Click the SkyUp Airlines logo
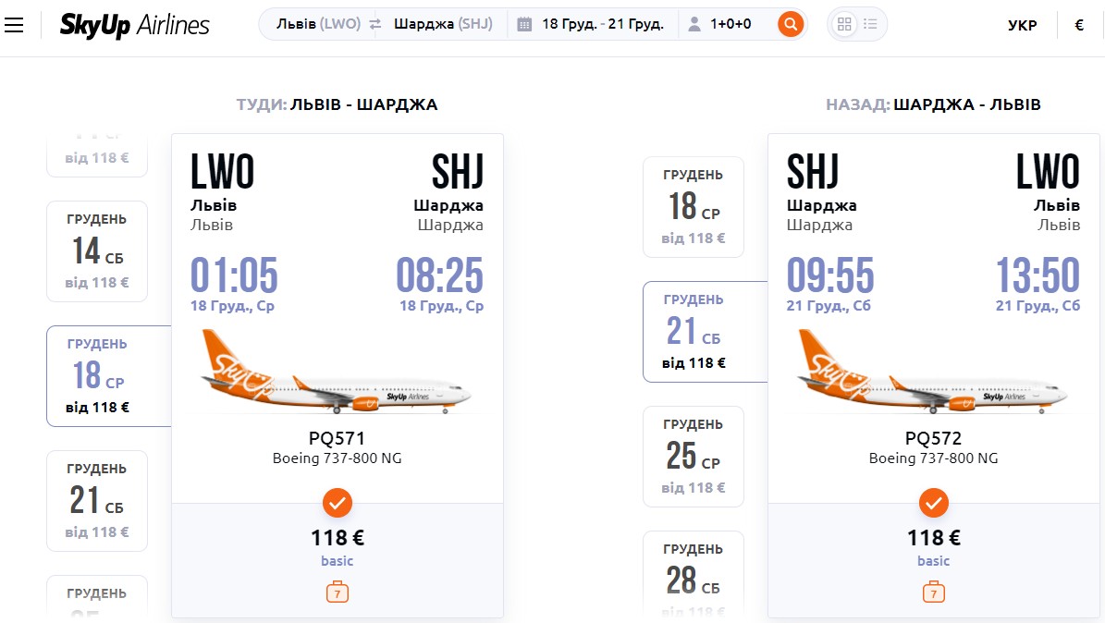Image resolution: width=1105 pixels, height=623 pixels. tap(135, 25)
